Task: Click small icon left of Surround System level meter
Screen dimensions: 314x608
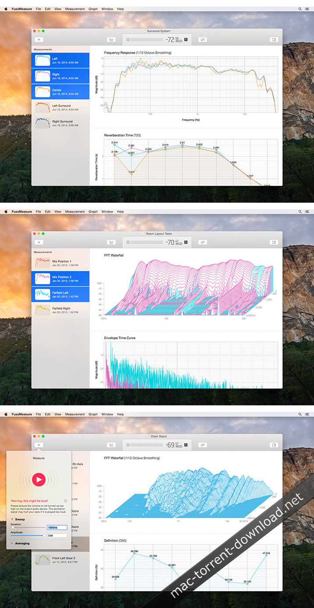Action: coord(128,39)
